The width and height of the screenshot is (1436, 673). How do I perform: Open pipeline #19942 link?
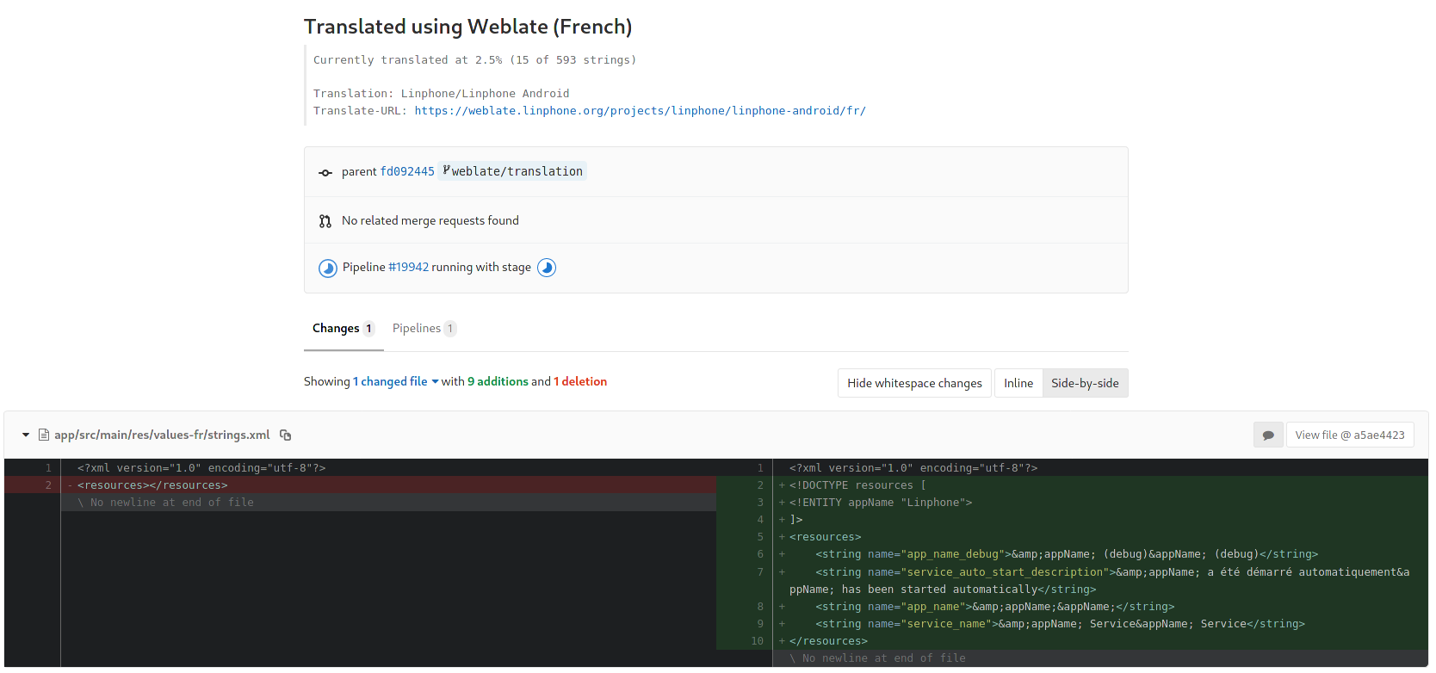pyautogui.click(x=408, y=267)
